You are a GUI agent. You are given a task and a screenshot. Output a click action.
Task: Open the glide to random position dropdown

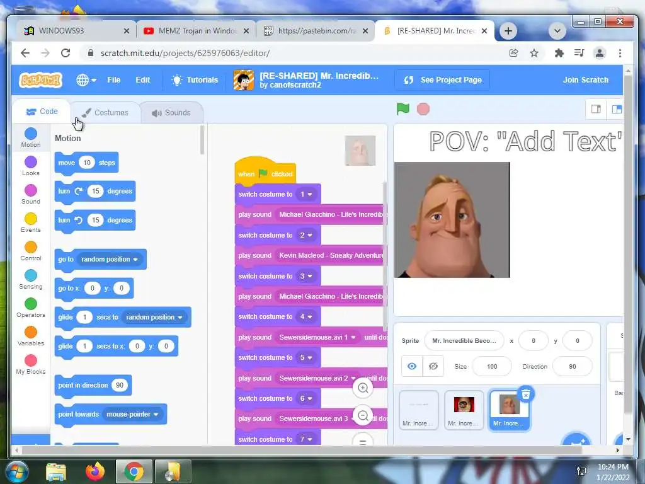tap(154, 318)
